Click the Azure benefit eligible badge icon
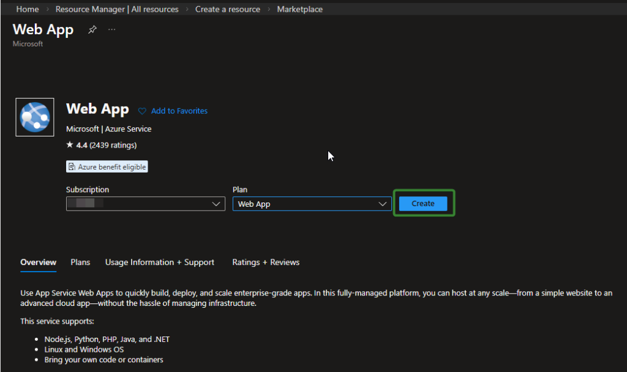This screenshot has width=627, height=372. coord(72,166)
